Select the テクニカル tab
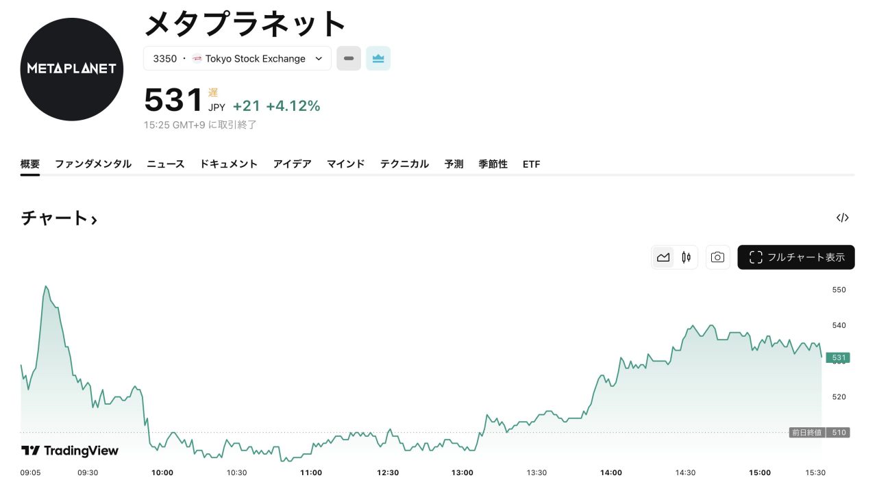This screenshot has height=493, width=877. pos(404,164)
